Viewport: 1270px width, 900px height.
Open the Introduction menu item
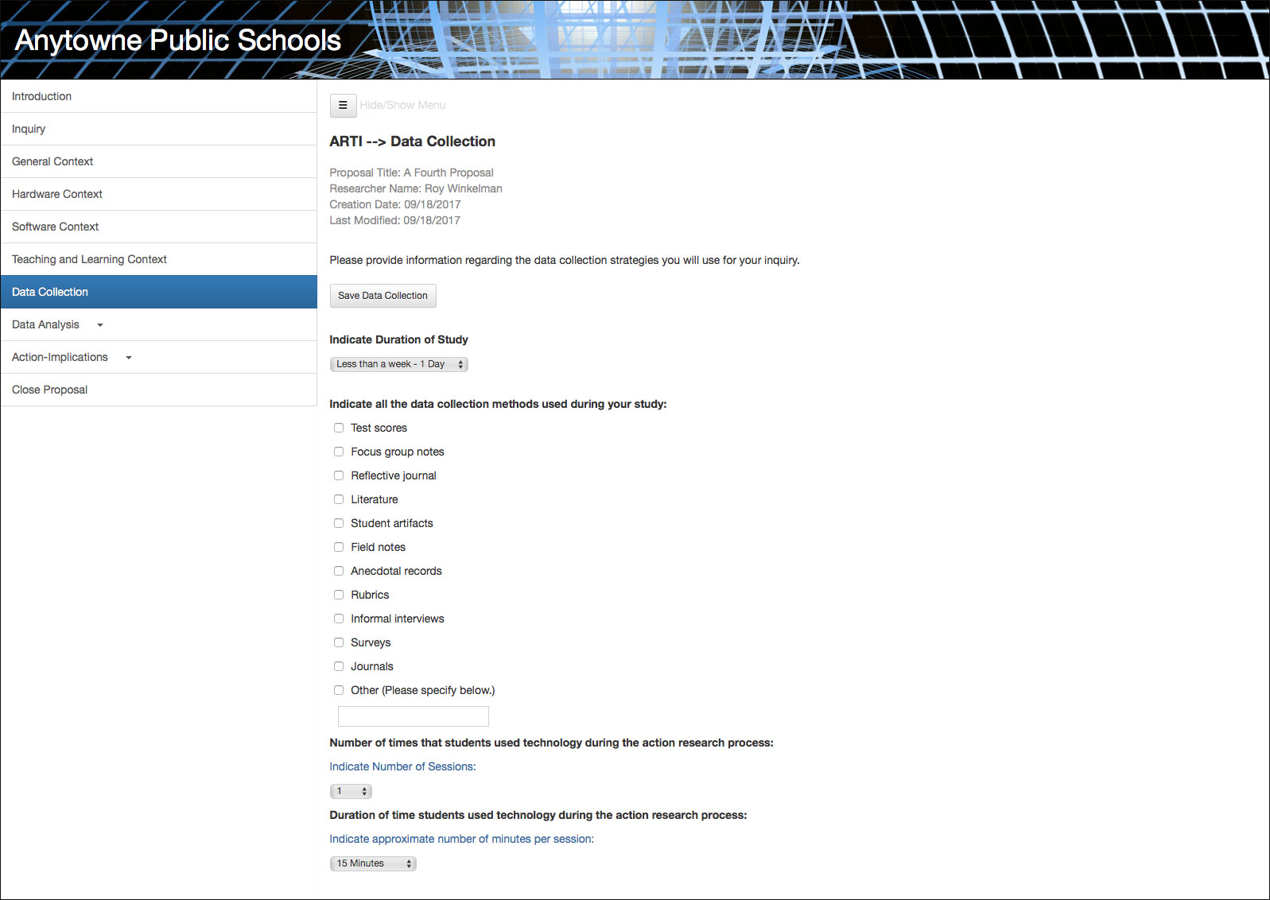pyautogui.click(x=159, y=96)
